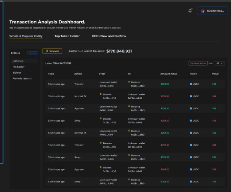Click Binance icon in first Approve row
Image resolution: width=231 pixels, height=192 pixels.
pyautogui.click(x=129, y=106)
